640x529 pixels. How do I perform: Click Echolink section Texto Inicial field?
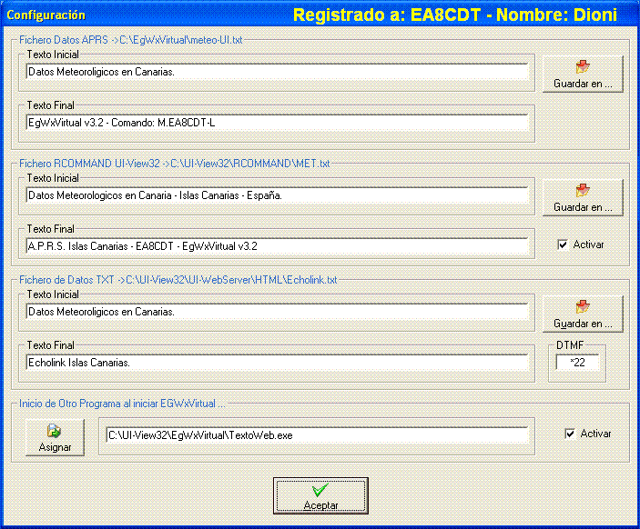pyautogui.click(x=277, y=312)
